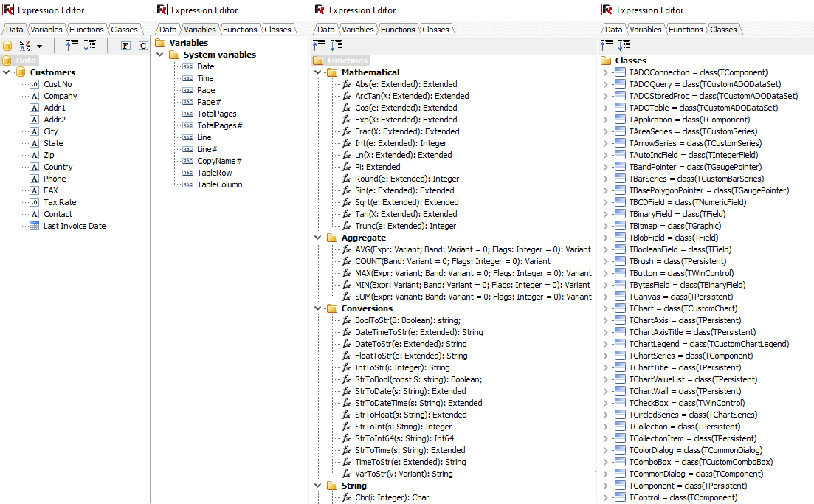Switch to Functions tab in fourth Expression Editor

(686, 30)
